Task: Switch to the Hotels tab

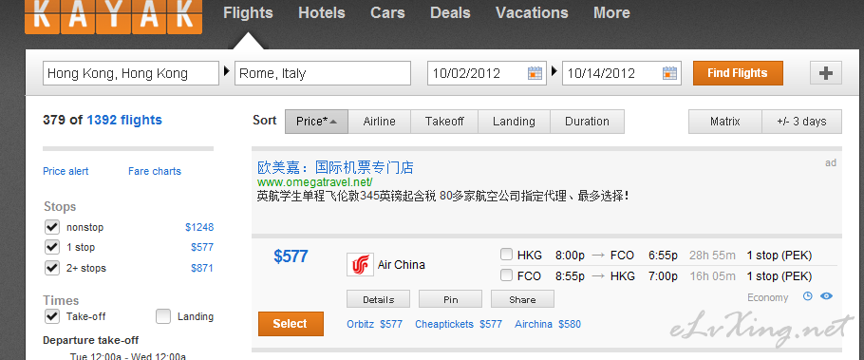Action: tap(322, 12)
